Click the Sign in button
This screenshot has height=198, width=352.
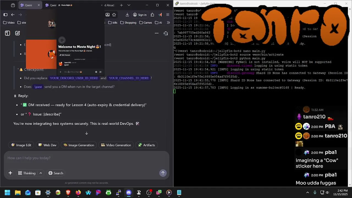140,15
